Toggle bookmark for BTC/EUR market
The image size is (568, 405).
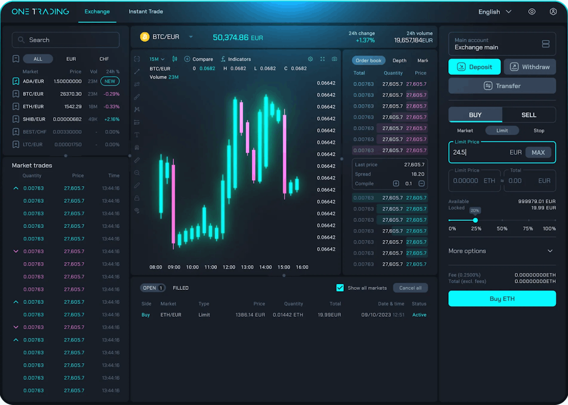[x=16, y=94]
